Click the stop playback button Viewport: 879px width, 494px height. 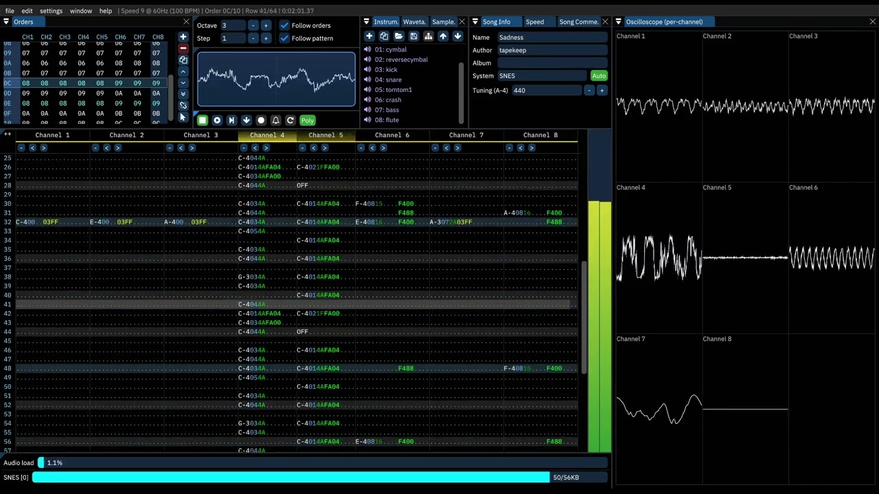tap(203, 121)
